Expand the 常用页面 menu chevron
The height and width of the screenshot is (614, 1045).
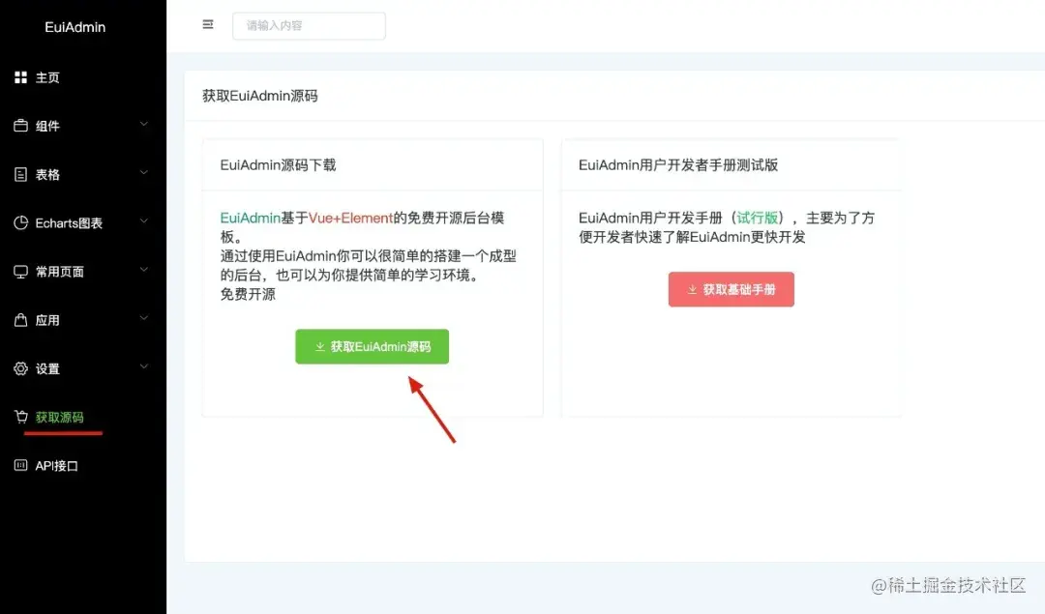(144, 270)
